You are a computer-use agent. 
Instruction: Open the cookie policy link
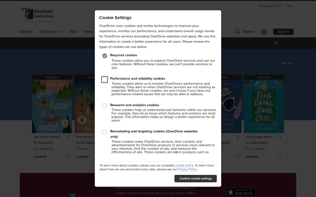(x=184, y=165)
